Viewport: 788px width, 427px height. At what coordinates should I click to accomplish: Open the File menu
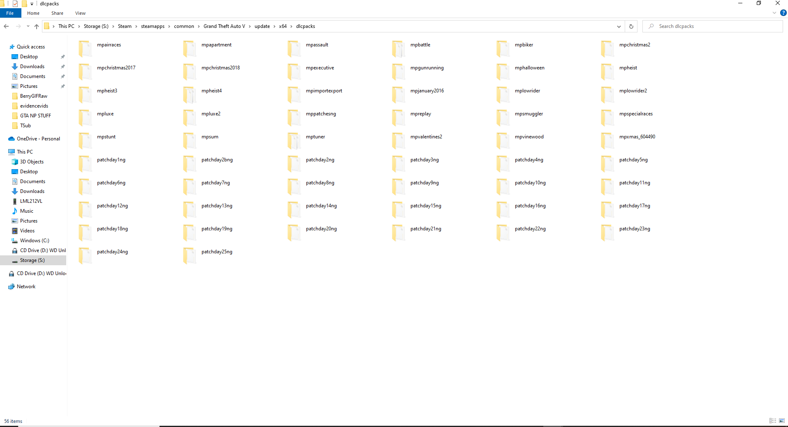(10, 13)
